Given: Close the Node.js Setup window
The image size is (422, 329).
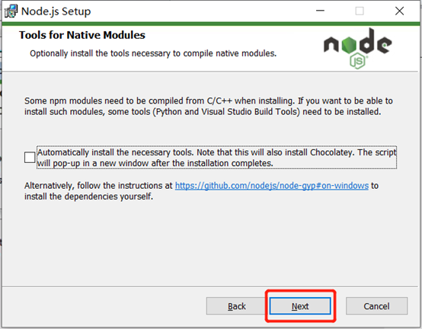Looking at the screenshot, I should pyautogui.click(x=399, y=11).
